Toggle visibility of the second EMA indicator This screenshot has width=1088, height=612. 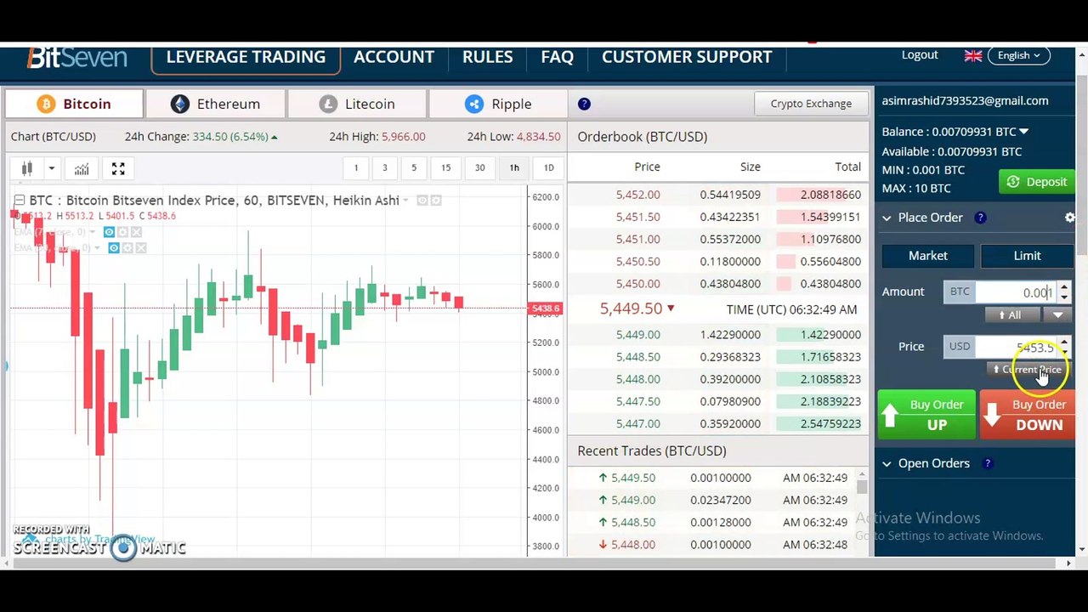pyautogui.click(x=113, y=247)
